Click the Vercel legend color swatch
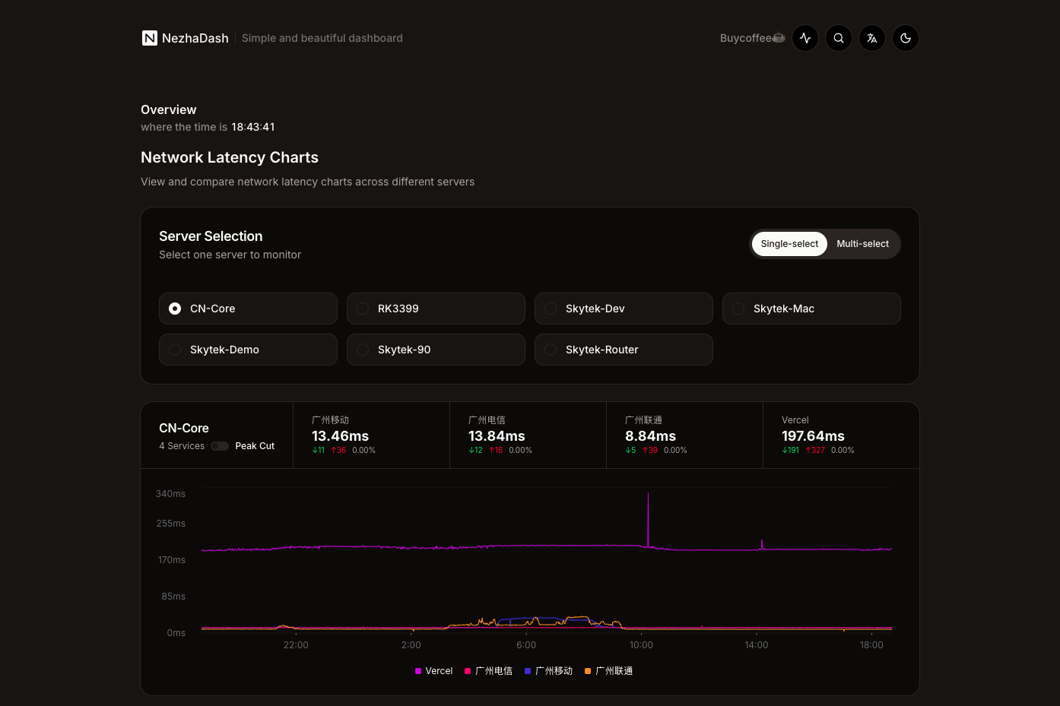This screenshot has width=1060, height=706. coord(418,671)
